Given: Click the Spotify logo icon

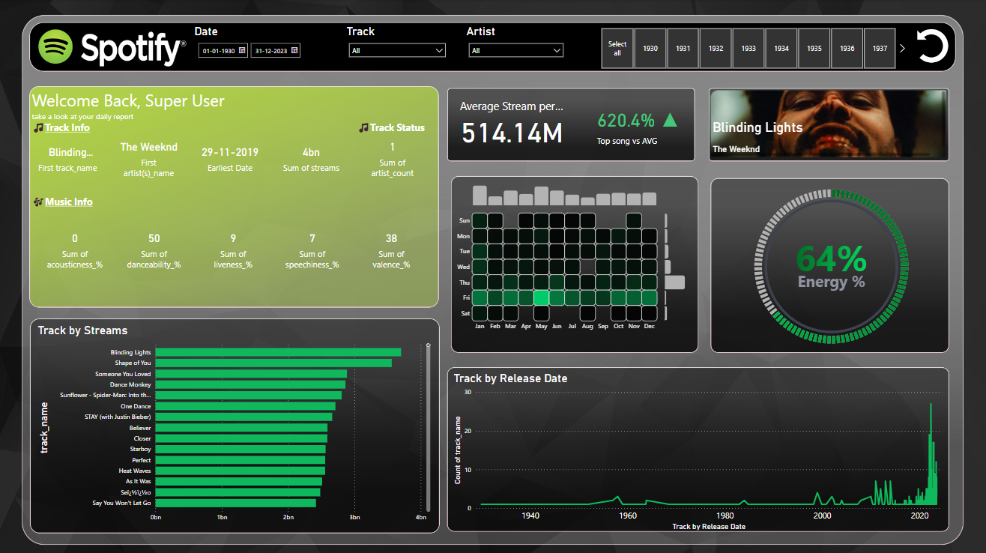Looking at the screenshot, I should click(x=55, y=48).
